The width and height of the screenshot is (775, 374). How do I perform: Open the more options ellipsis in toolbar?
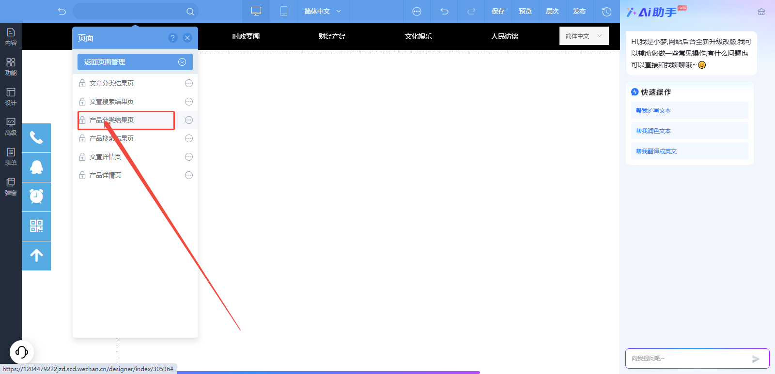tap(417, 11)
